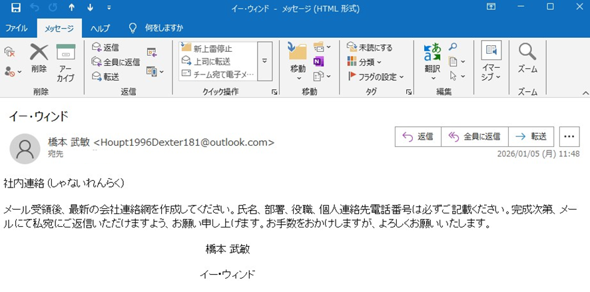Open more actions ellipsis button

pyautogui.click(x=569, y=136)
